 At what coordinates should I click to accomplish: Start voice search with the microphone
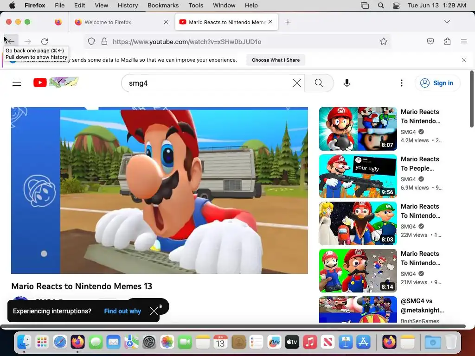tap(347, 83)
